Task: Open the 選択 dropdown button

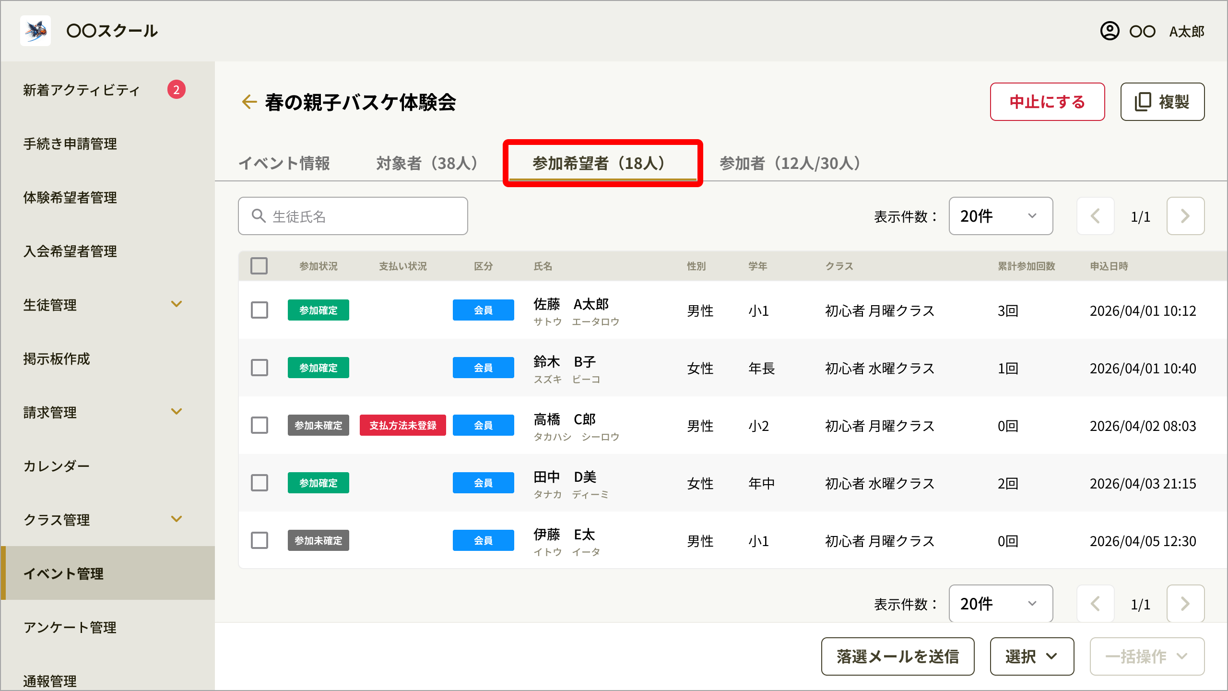Action: (x=1032, y=656)
